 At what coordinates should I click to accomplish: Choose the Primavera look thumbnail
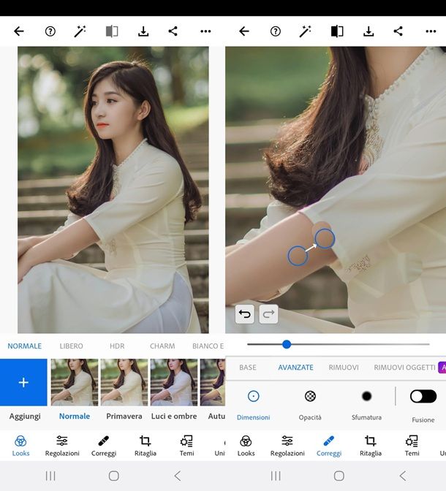click(x=124, y=382)
